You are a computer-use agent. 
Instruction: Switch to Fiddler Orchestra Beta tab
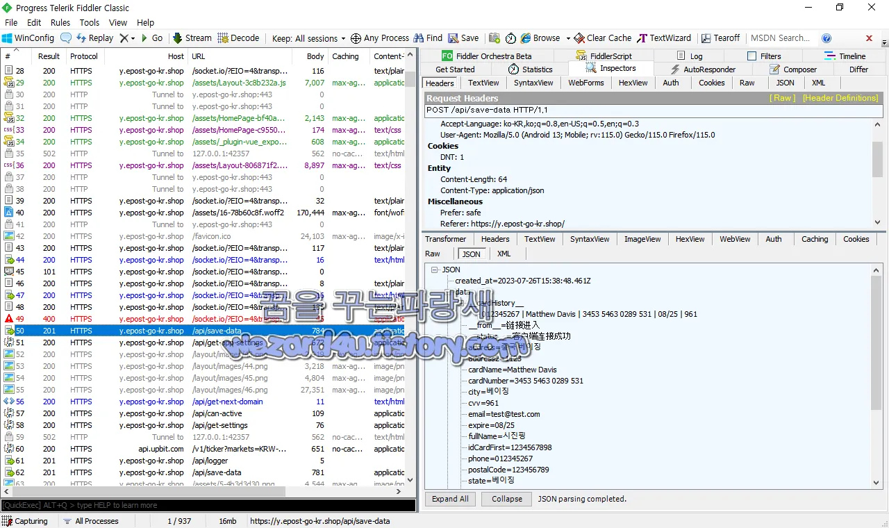[x=486, y=56]
